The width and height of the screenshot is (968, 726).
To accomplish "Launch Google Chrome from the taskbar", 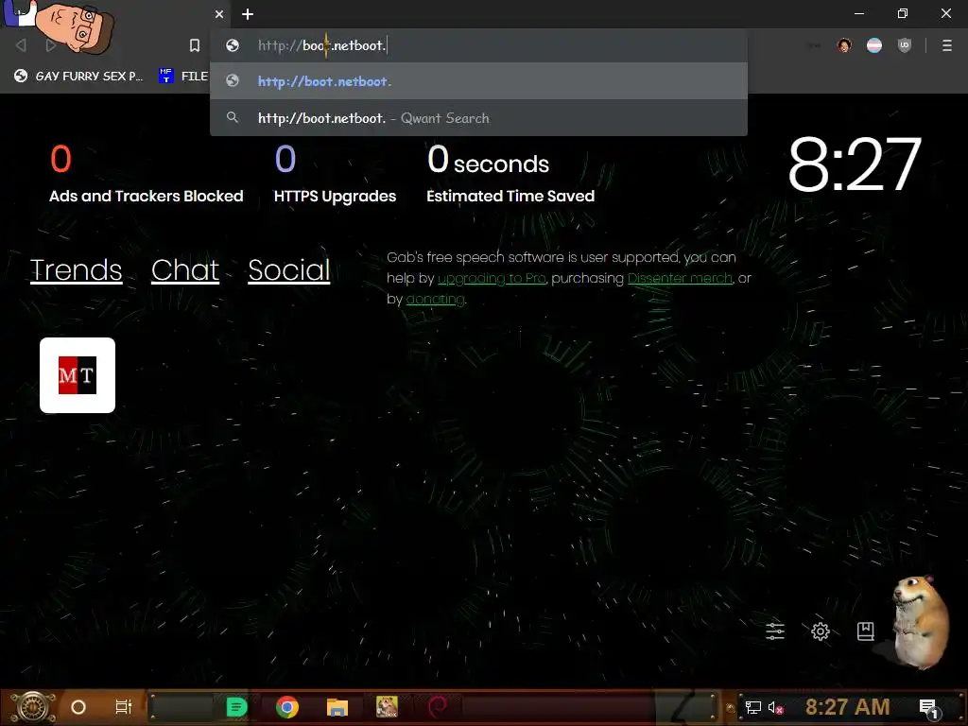I will 287,707.
